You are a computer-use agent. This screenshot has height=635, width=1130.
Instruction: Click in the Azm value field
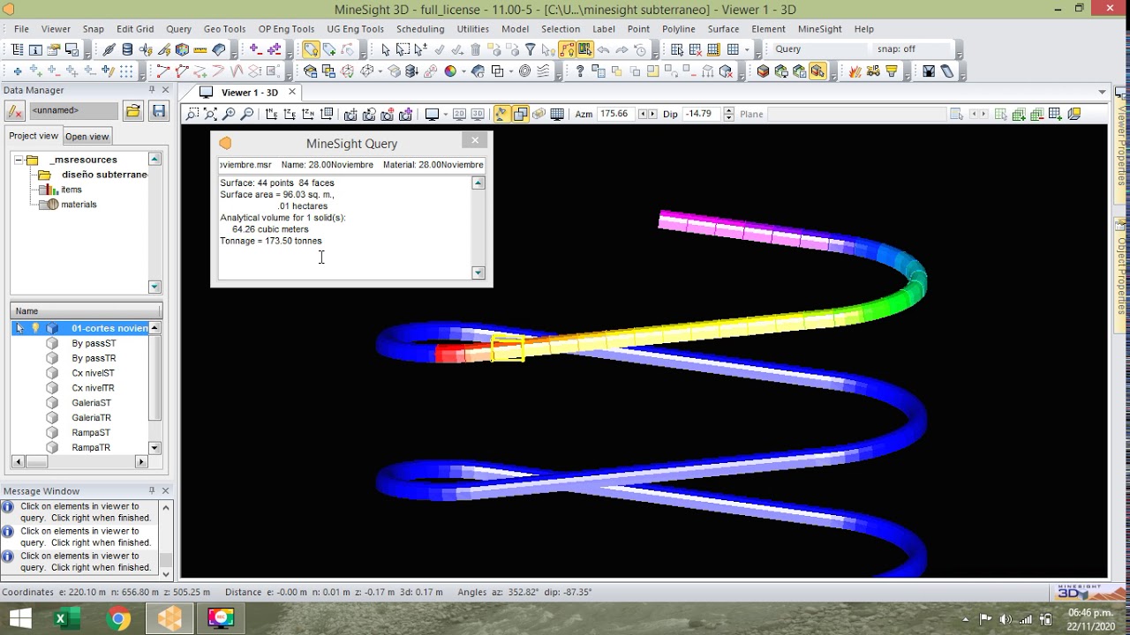click(614, 114)
